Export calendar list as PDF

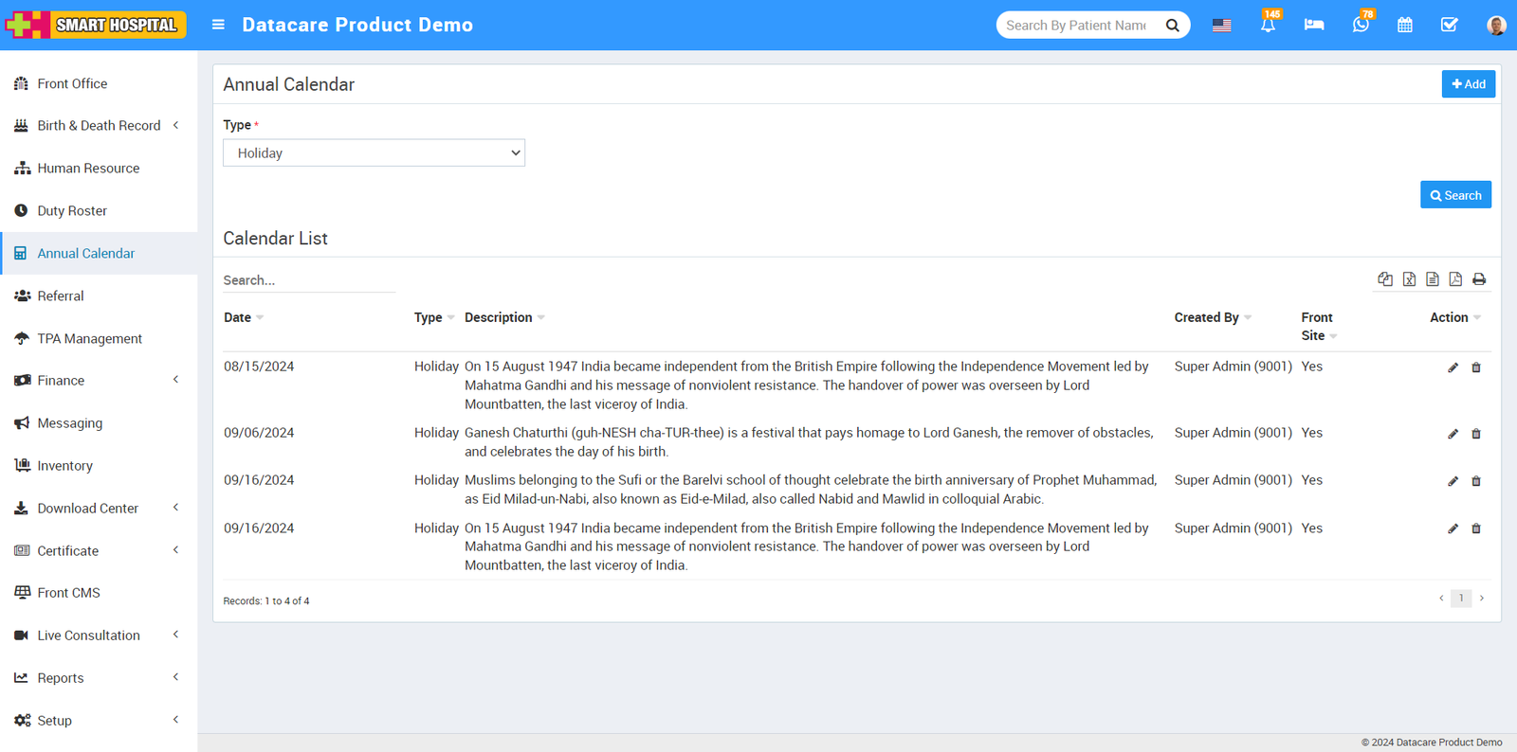[1455, 279]
